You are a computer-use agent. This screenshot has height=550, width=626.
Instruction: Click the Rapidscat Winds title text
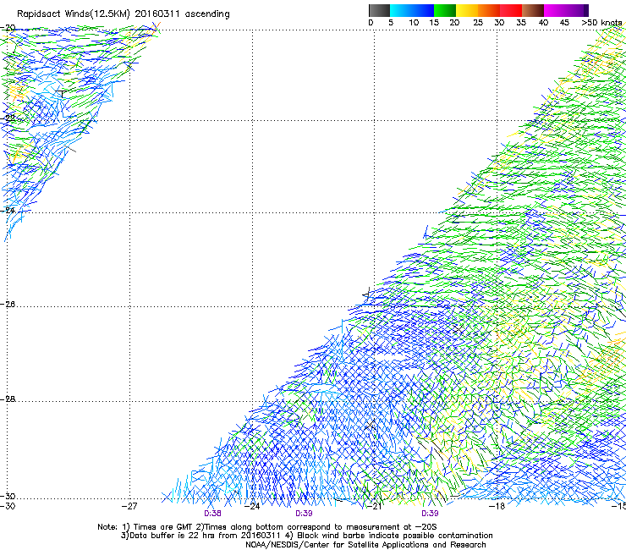pyautogui.click(x=123, y=14)
